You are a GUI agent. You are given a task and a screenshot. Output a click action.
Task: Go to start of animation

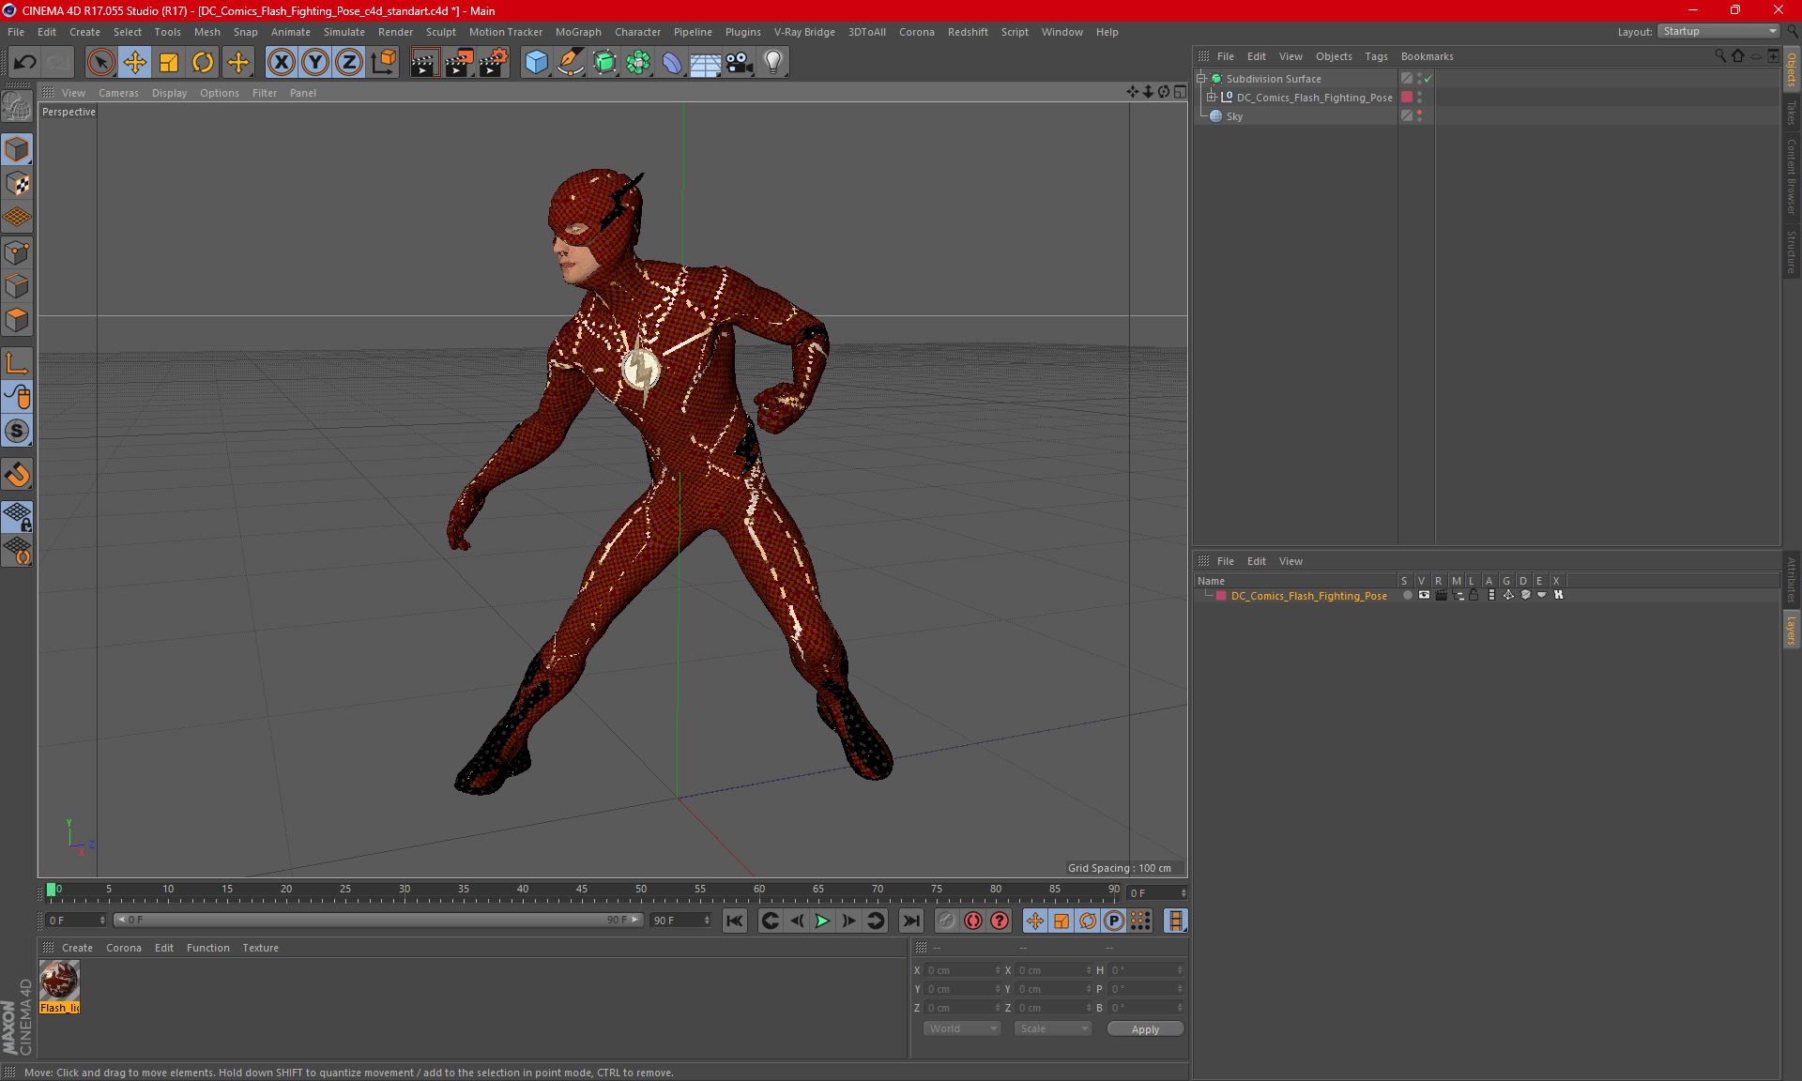[735, 921]
